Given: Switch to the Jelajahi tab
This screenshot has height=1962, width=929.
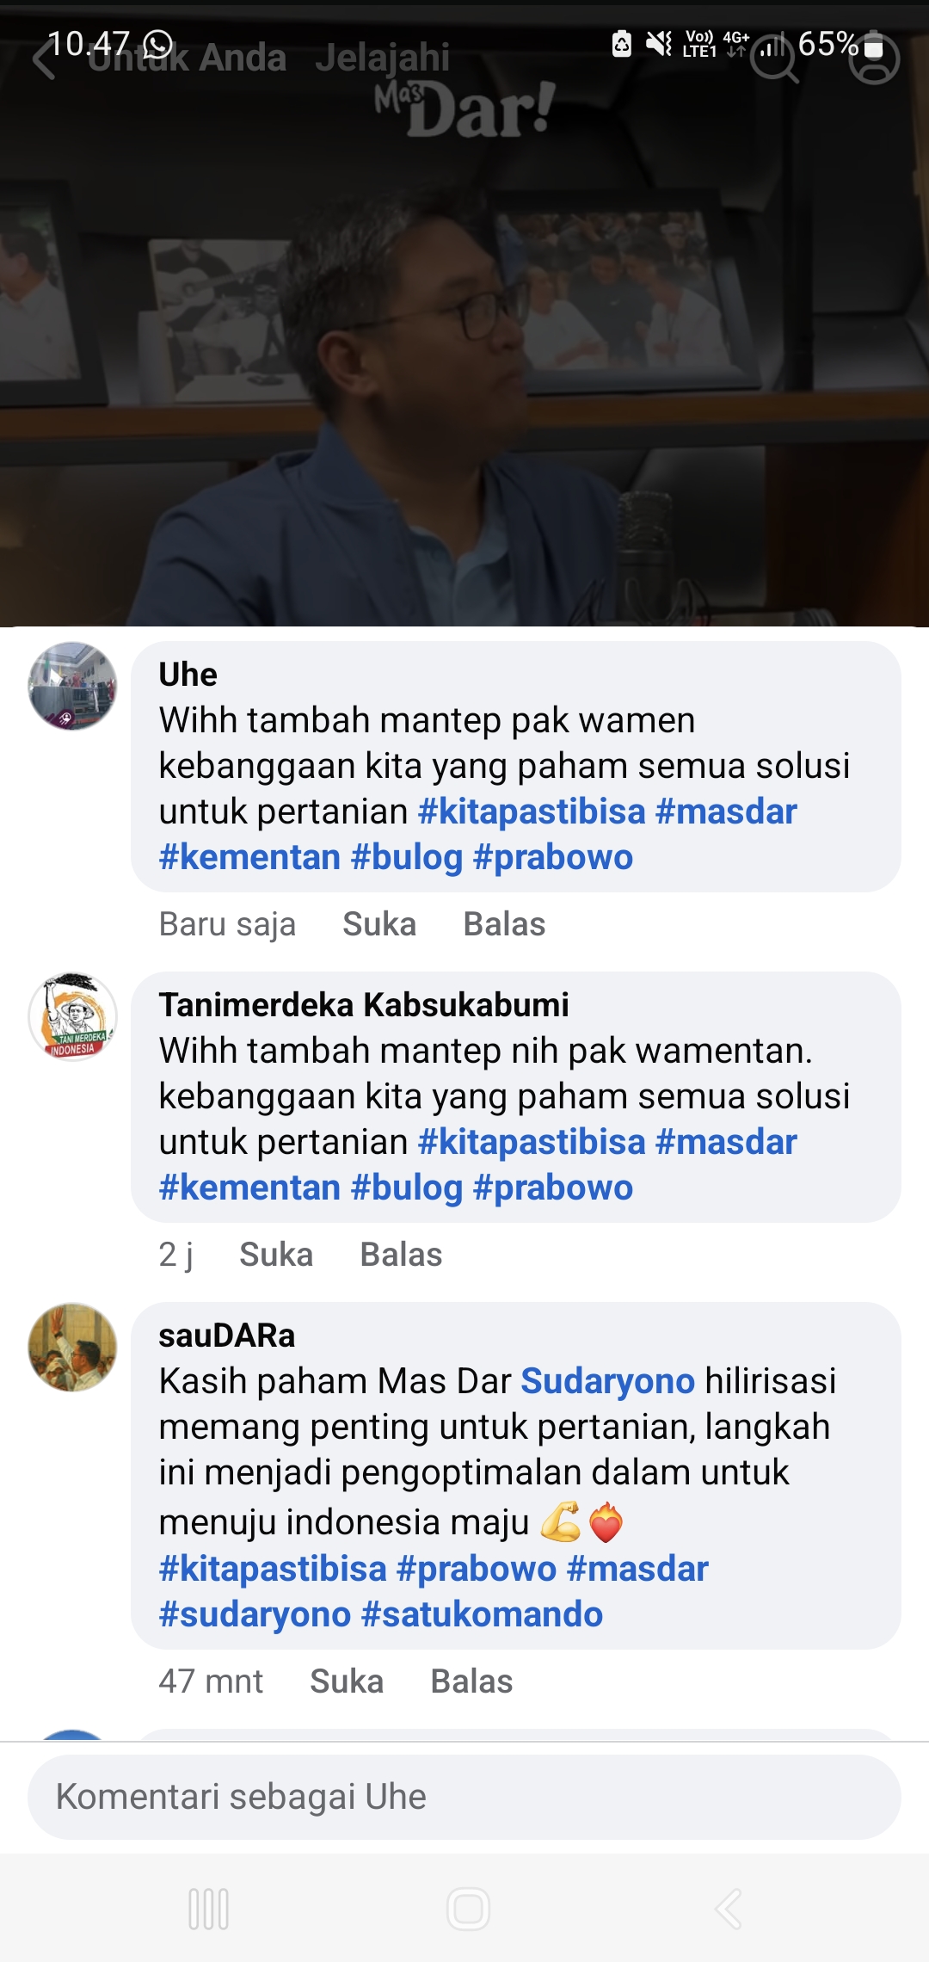Looking at the screenshot, I should coord(383,58).
